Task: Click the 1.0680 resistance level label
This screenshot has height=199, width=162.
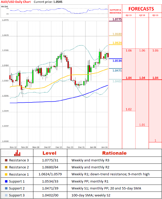Action: [x=117, y=34]
